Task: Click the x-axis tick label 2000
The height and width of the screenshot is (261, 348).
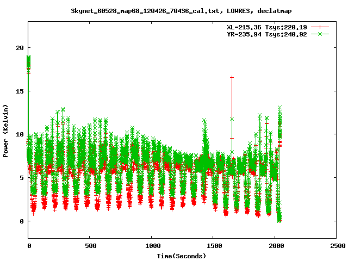Action: (276, 246)
